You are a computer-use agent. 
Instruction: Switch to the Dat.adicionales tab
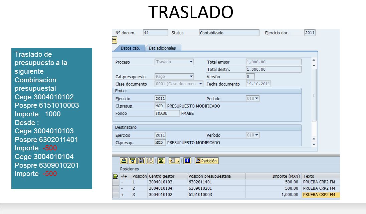(162, 48)
